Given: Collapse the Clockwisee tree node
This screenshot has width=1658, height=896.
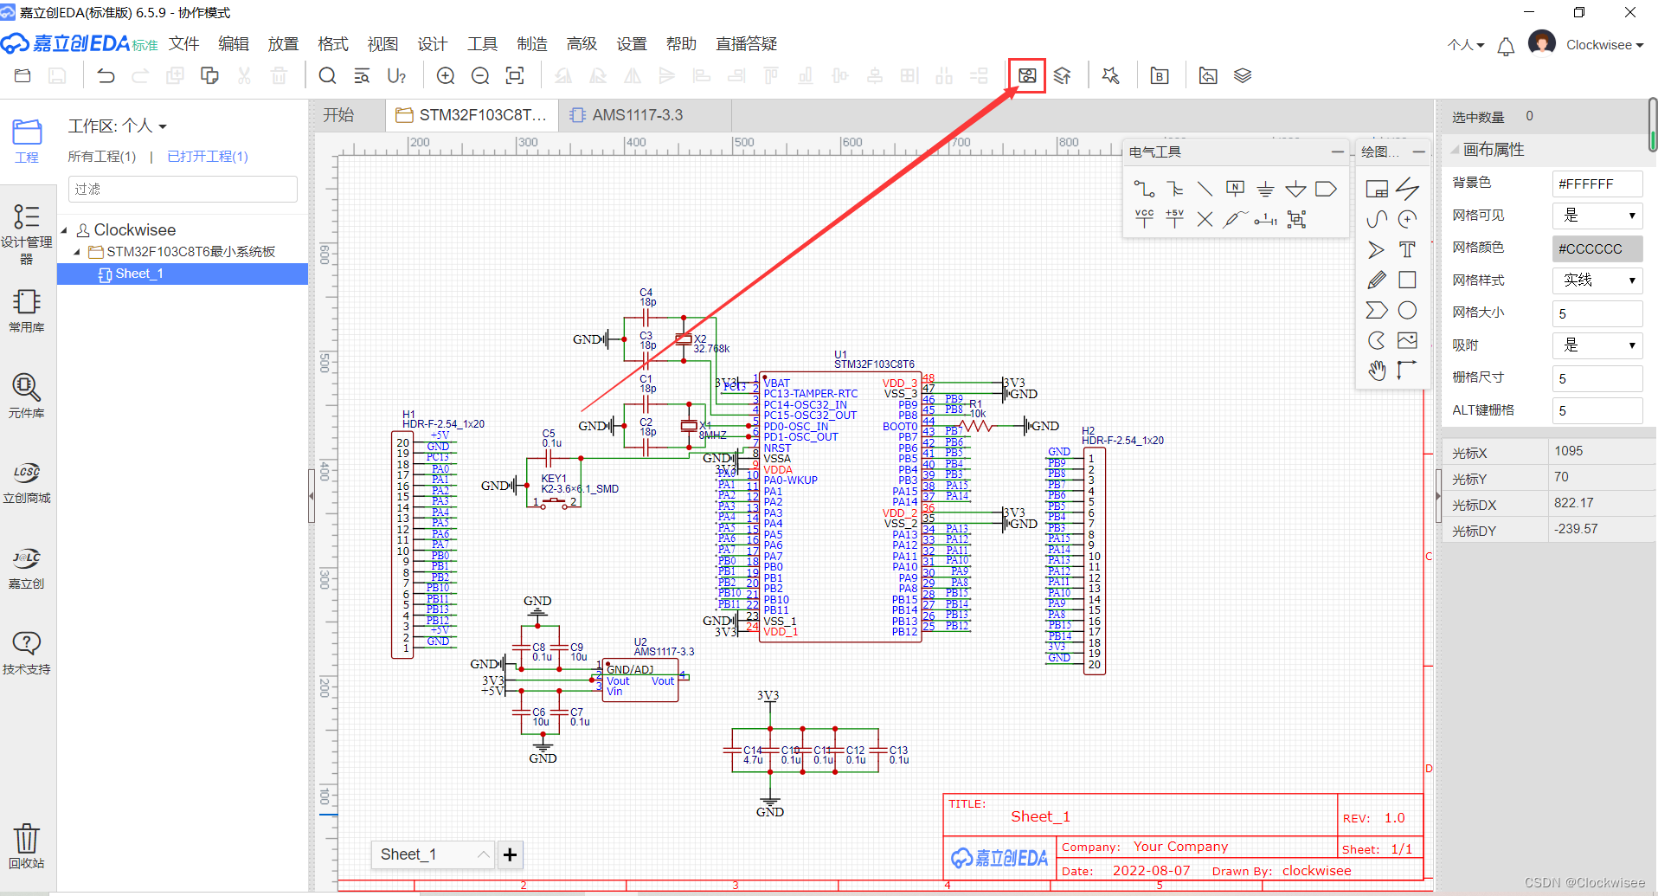Looking at the screenshot, I should tap(64, 230).
